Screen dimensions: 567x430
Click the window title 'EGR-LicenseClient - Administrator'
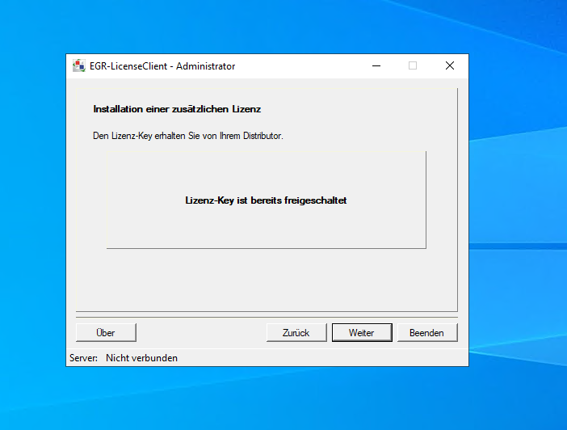162,66
